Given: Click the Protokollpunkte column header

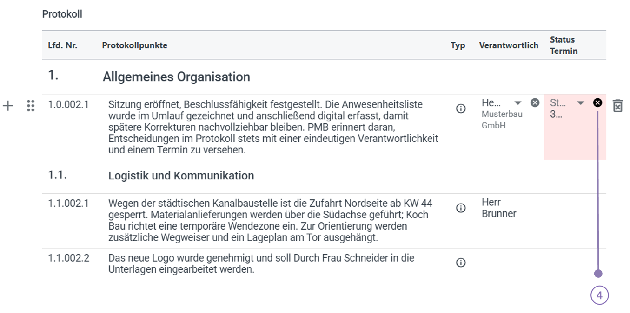Looking at the screenshot, I should (134, 45).
